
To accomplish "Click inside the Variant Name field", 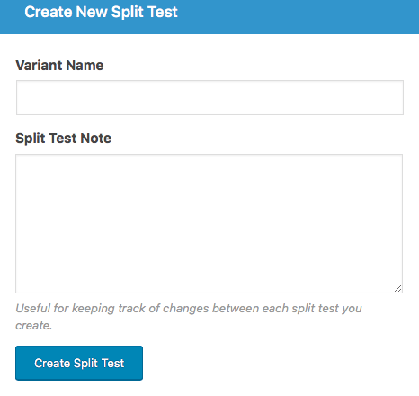I will click(209, 97).
